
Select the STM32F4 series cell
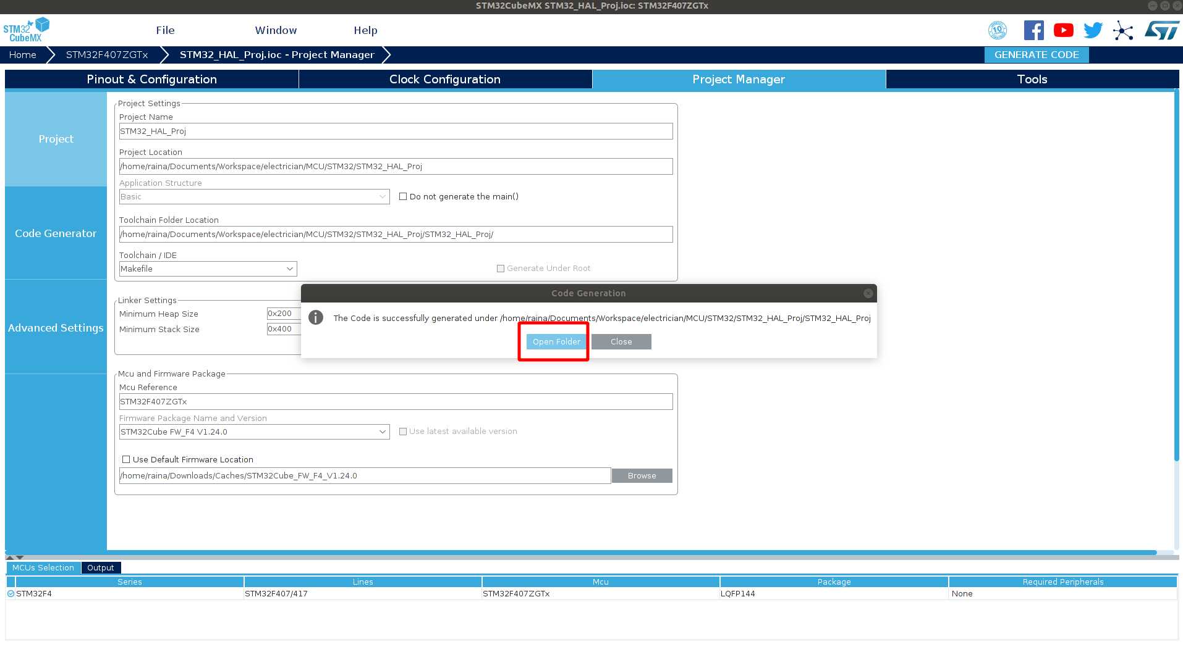(129, 593)
